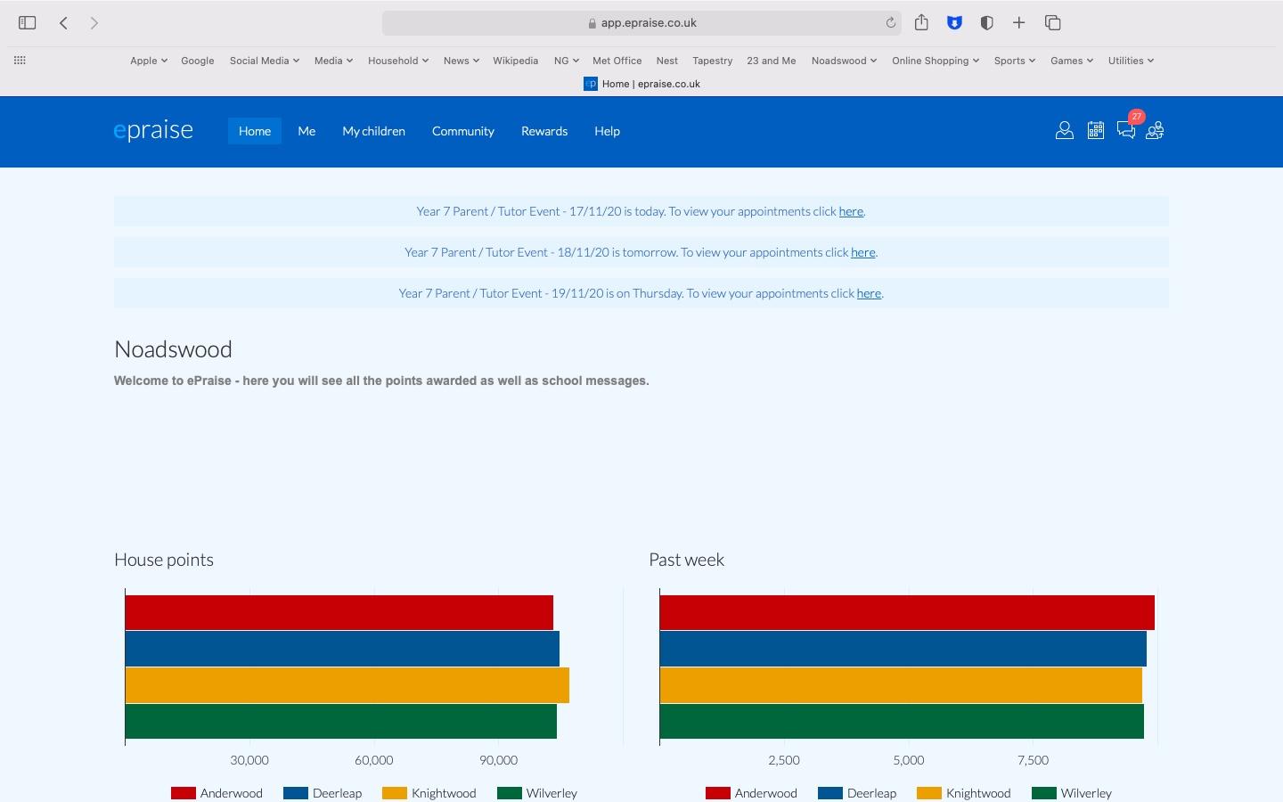1283x802 pixels.
Task: Open the privacy report shield icon
Action: (x=986, y=22)
